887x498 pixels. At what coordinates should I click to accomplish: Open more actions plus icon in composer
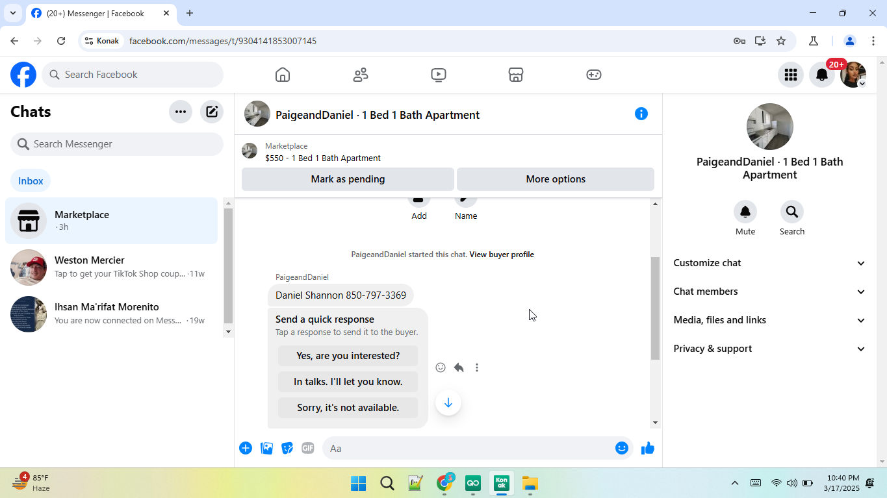246,448
